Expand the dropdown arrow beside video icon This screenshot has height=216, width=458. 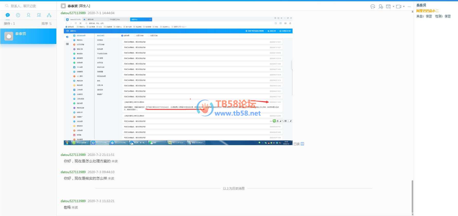[404, 6]
